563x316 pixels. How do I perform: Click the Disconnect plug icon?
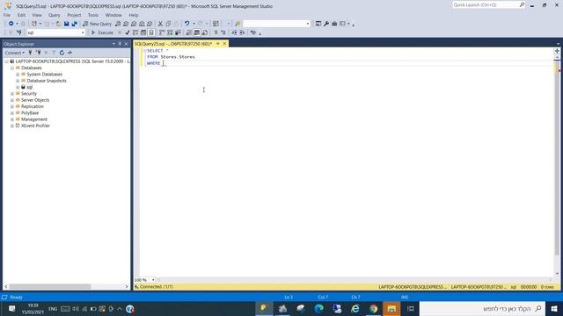pos(38,53)
